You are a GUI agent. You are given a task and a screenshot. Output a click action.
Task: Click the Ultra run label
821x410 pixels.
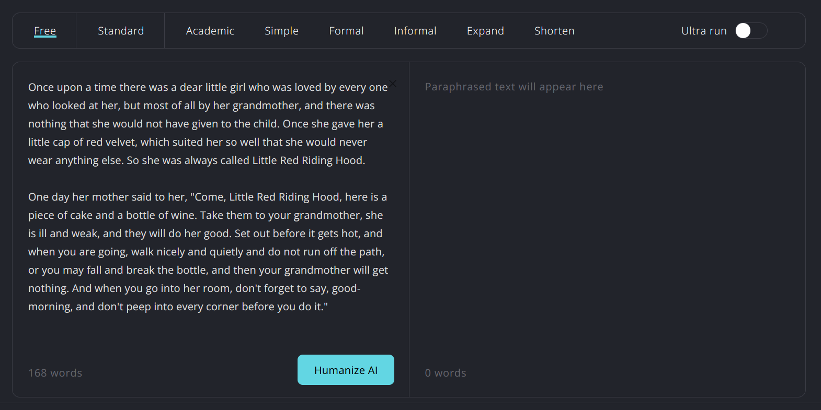[704, 31]
